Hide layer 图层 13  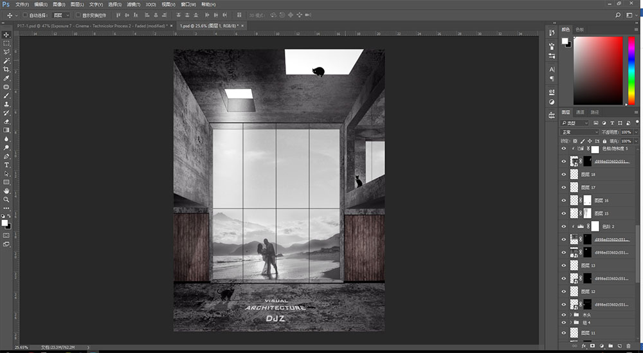tap(564, 266)
